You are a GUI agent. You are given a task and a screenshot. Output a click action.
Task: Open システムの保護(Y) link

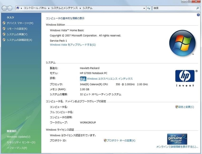click(x=17, y=34)
